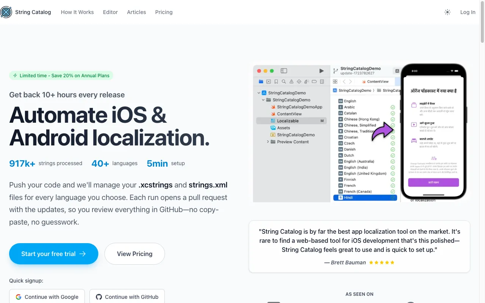Select the Xcode Find navigator magnifier icon
This screenshot has width=485, height=303.
(284, 81)
